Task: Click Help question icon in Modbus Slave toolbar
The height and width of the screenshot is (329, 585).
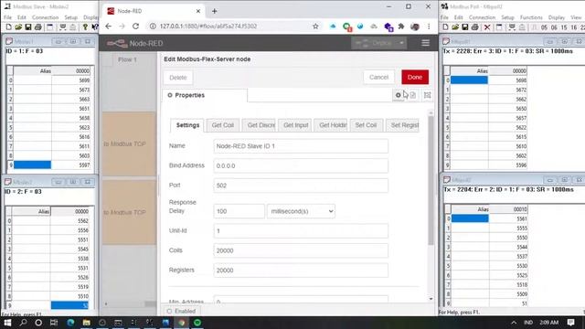Action: point(85,27)
